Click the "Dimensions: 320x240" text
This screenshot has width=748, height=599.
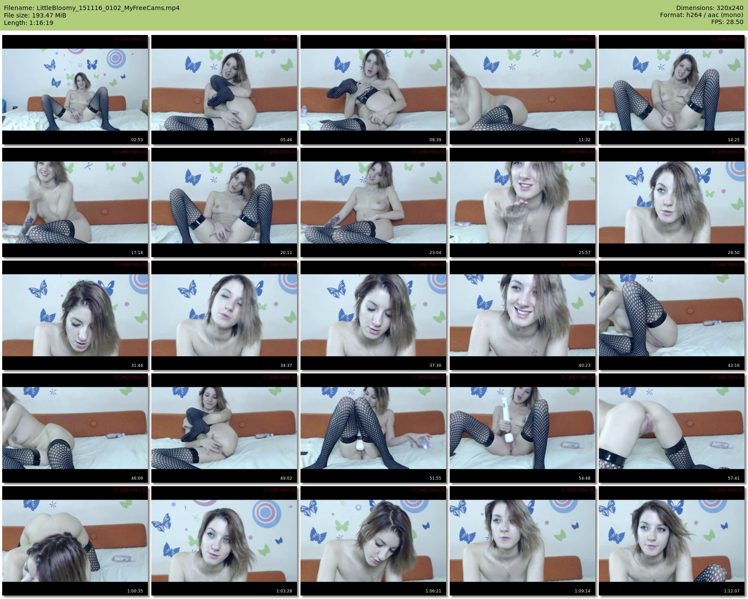[710, 8]
